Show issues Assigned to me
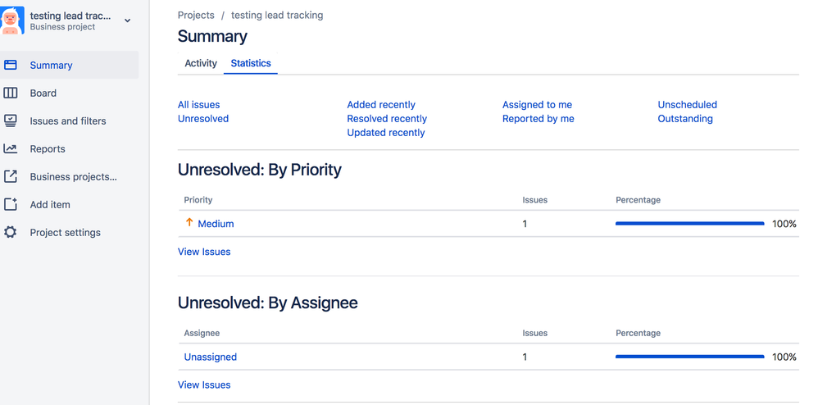 [537, 105]
